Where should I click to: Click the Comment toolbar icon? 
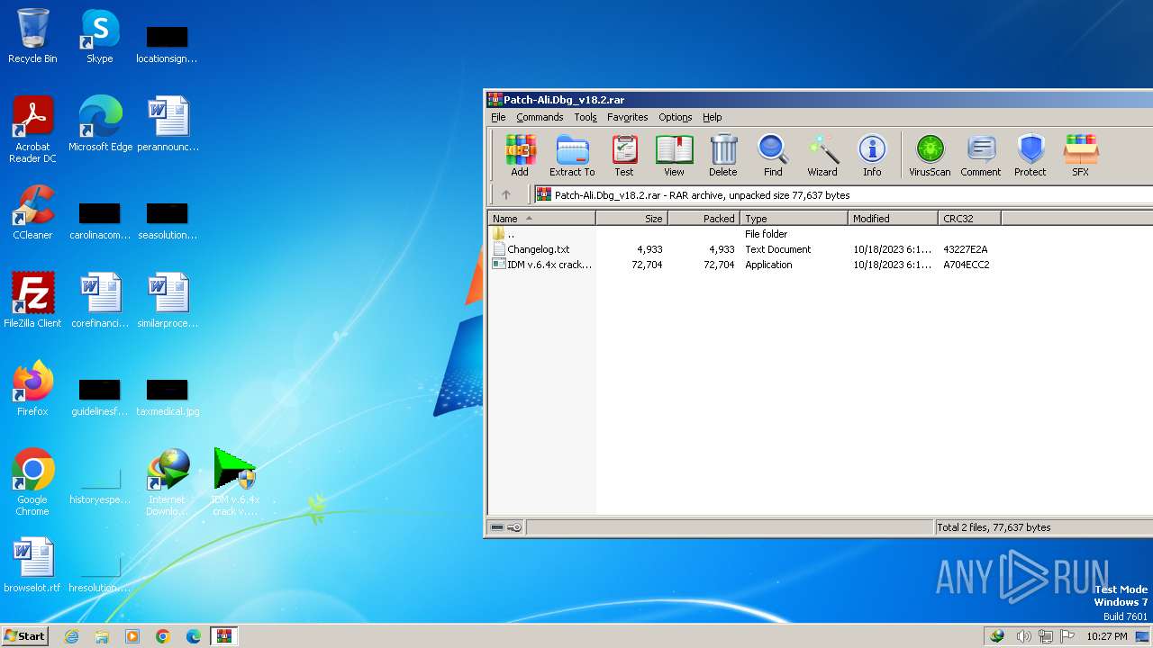[x=981, y=155]
